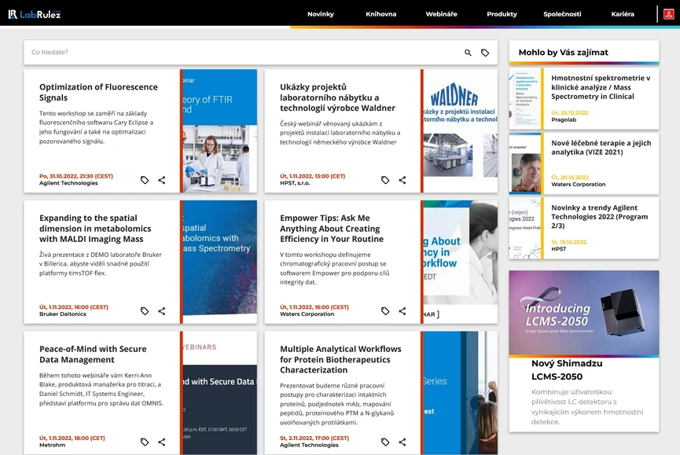Open 'Peace-of-Mind with Secure Data Management' title
Image resolution: width=680 pixels, height=455 pixels.
point(93,354)
